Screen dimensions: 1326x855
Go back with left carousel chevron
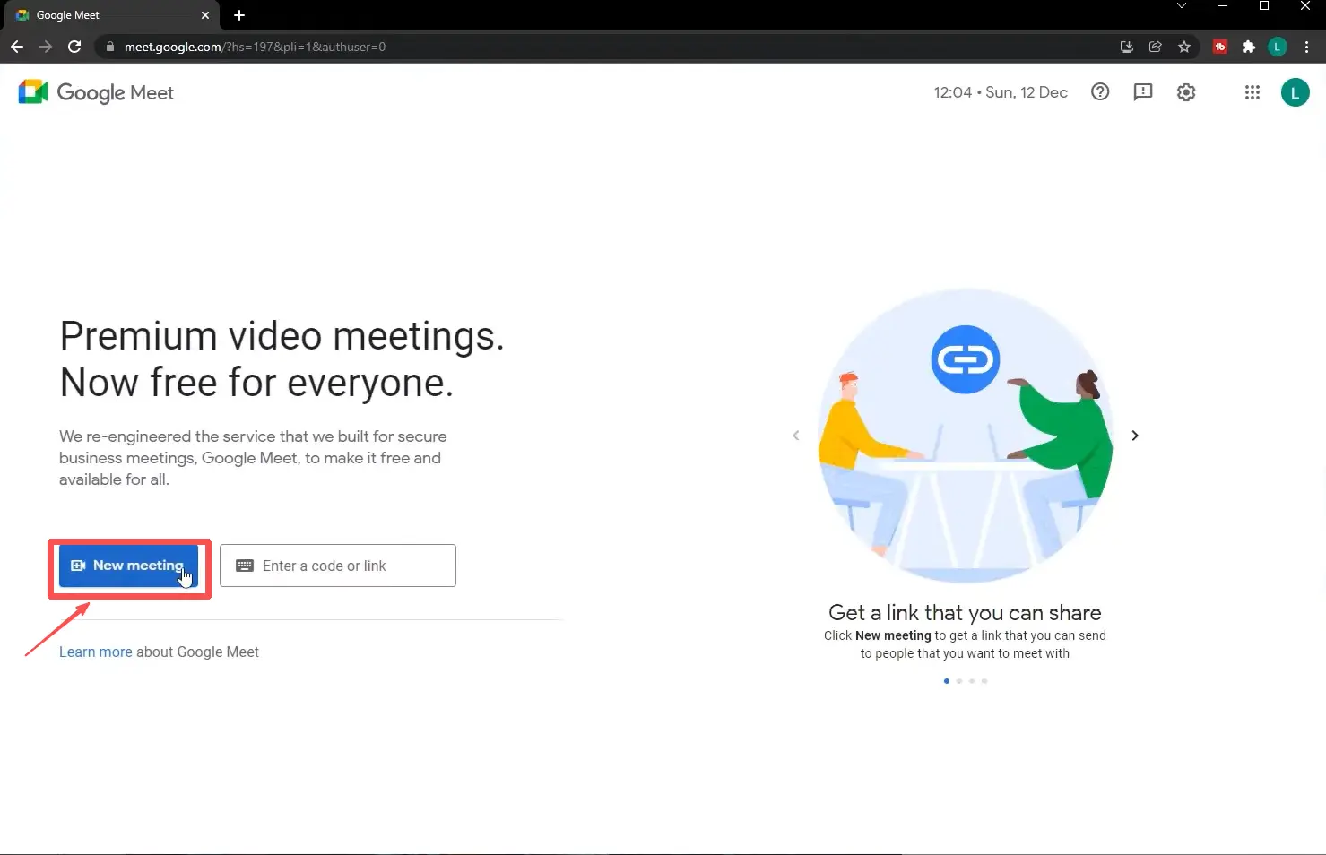[x=795, y=436]
